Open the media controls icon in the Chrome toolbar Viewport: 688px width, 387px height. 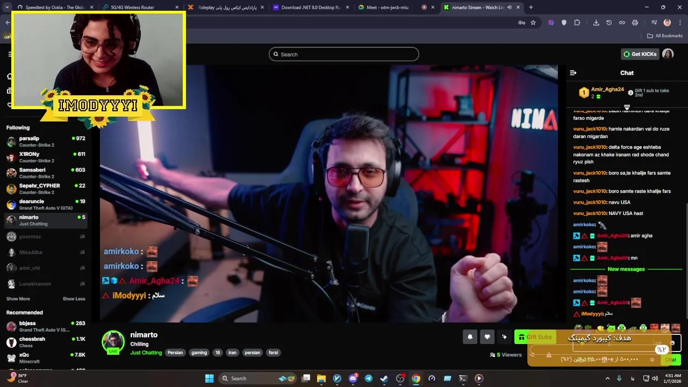click(x=654, y=23)
